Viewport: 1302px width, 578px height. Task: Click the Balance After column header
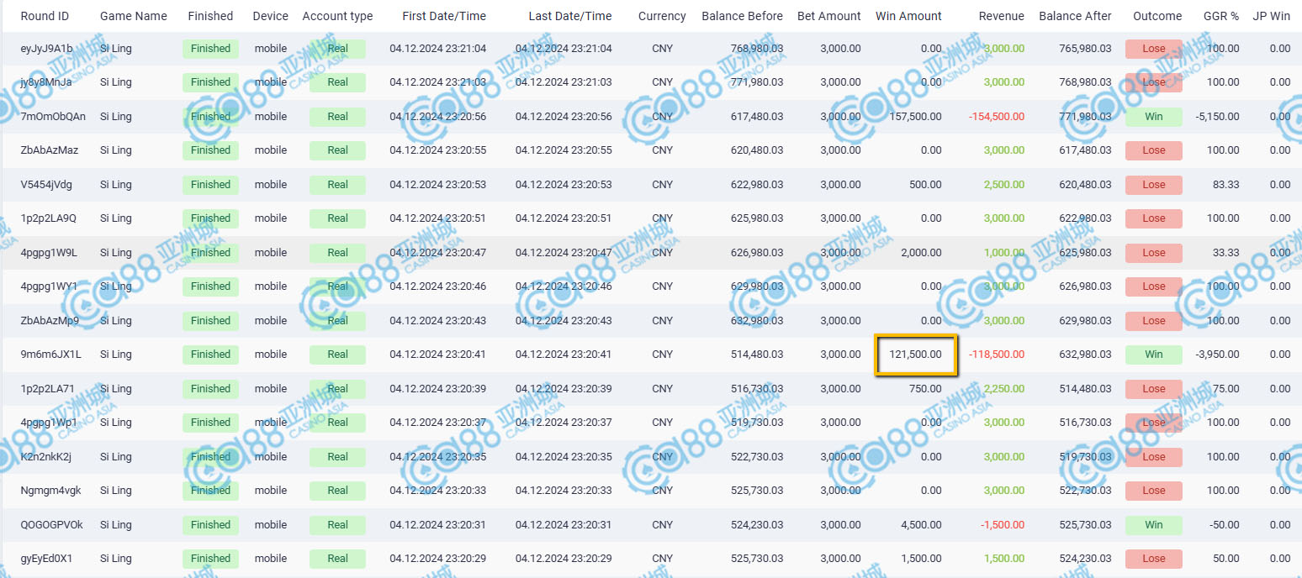(x=1075, y=16)
